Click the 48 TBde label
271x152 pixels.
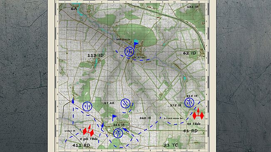coord(194,124)
